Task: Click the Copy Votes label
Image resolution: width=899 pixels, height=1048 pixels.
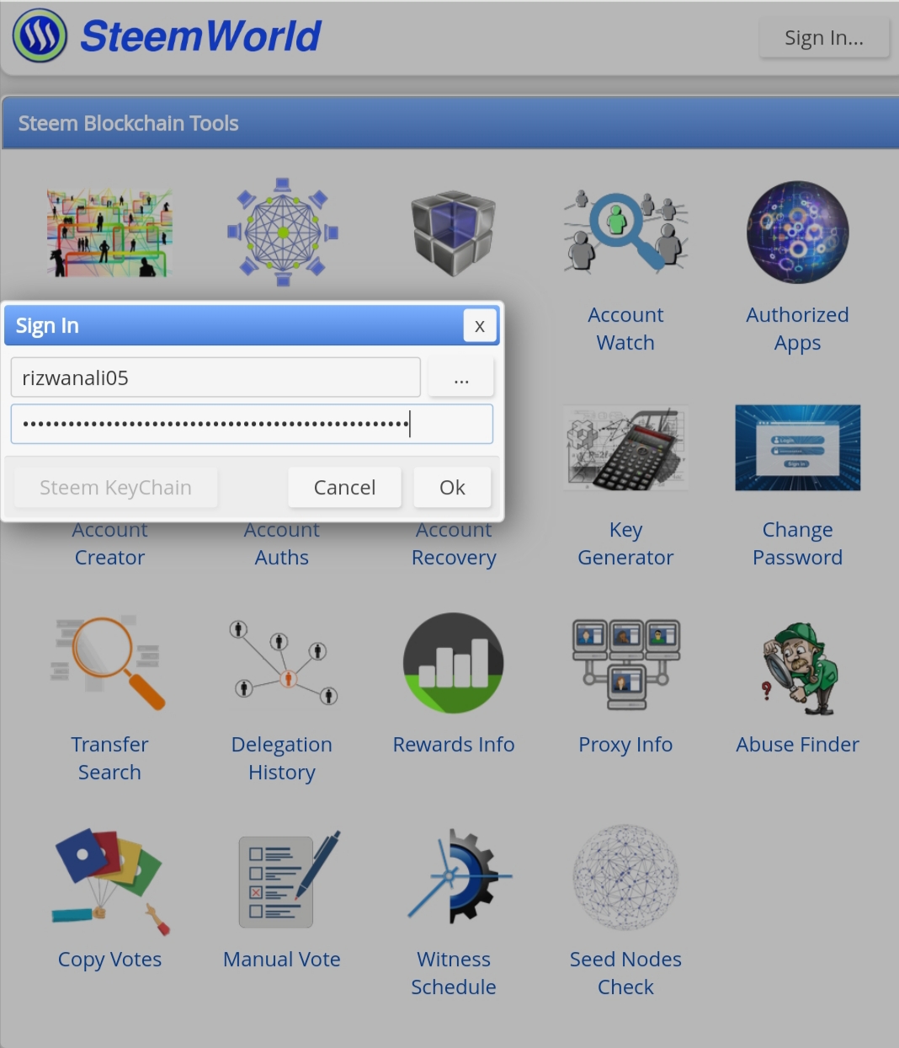Action: pyautogui.click(x=109, y=960)
